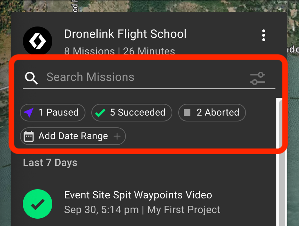This screenshot has height=226, width=299.
Task: Open Event Site Spit Waypoints Video mission
Action: (x=138, y=195)
